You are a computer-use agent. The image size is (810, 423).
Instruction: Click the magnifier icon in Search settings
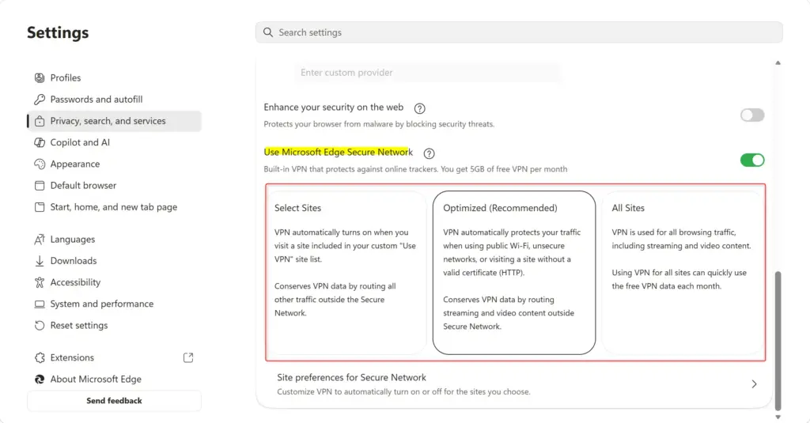[x=267, y=32]
